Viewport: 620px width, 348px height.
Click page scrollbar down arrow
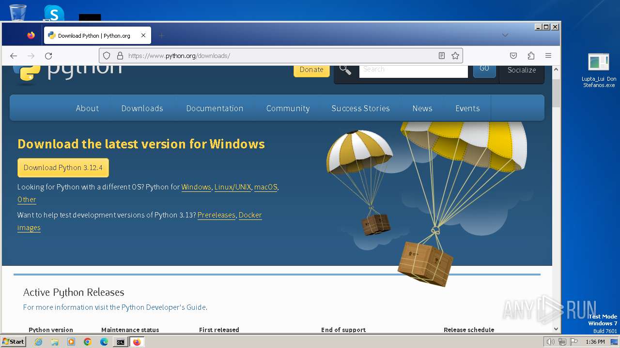tap(556, 329)
